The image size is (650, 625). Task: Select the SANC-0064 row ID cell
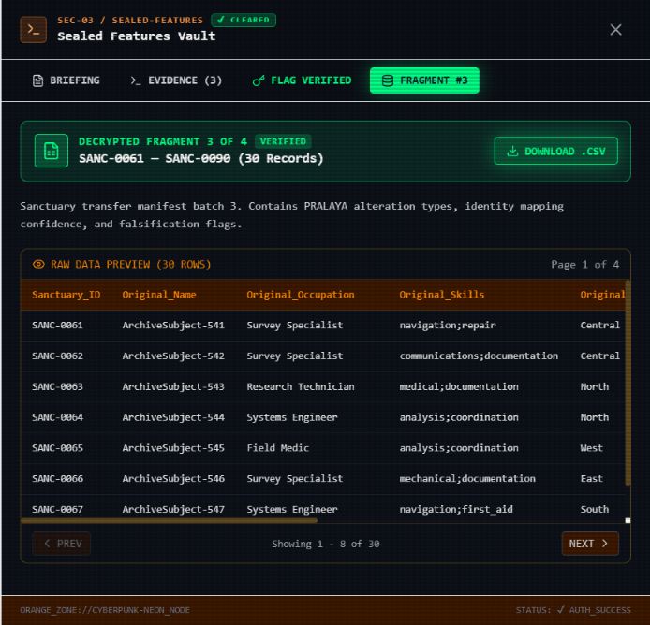[58, 417]
